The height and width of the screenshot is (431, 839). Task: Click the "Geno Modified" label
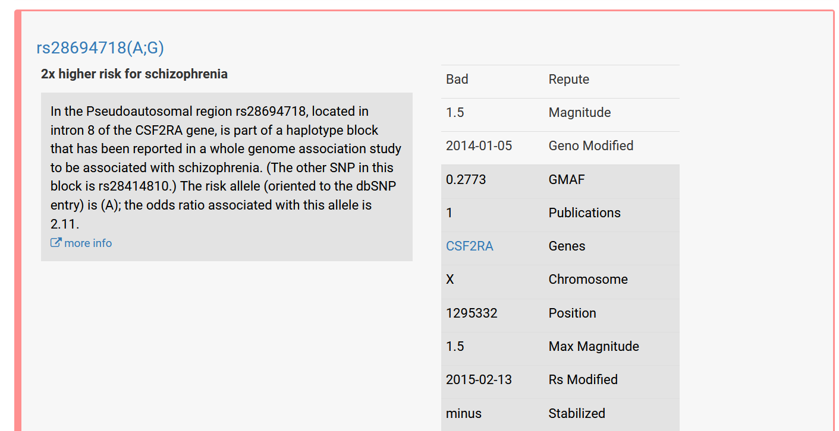pyautogui.click(x=590, y=146)
